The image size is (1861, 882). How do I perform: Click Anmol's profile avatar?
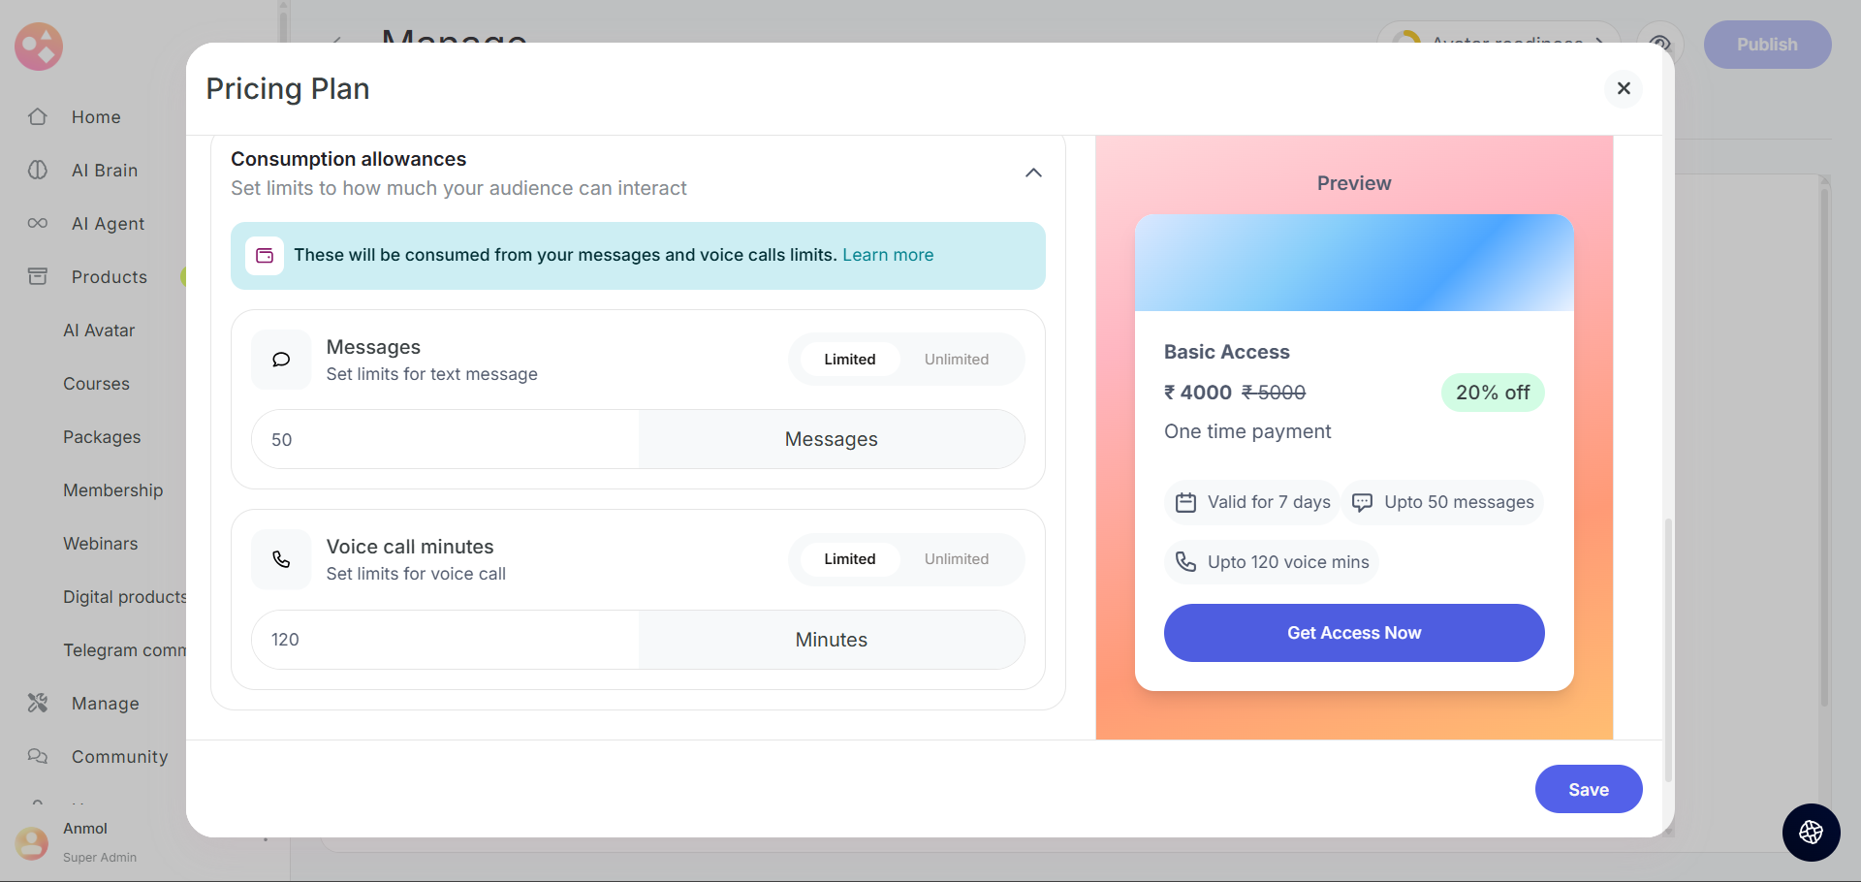click(x=31, y=842)
